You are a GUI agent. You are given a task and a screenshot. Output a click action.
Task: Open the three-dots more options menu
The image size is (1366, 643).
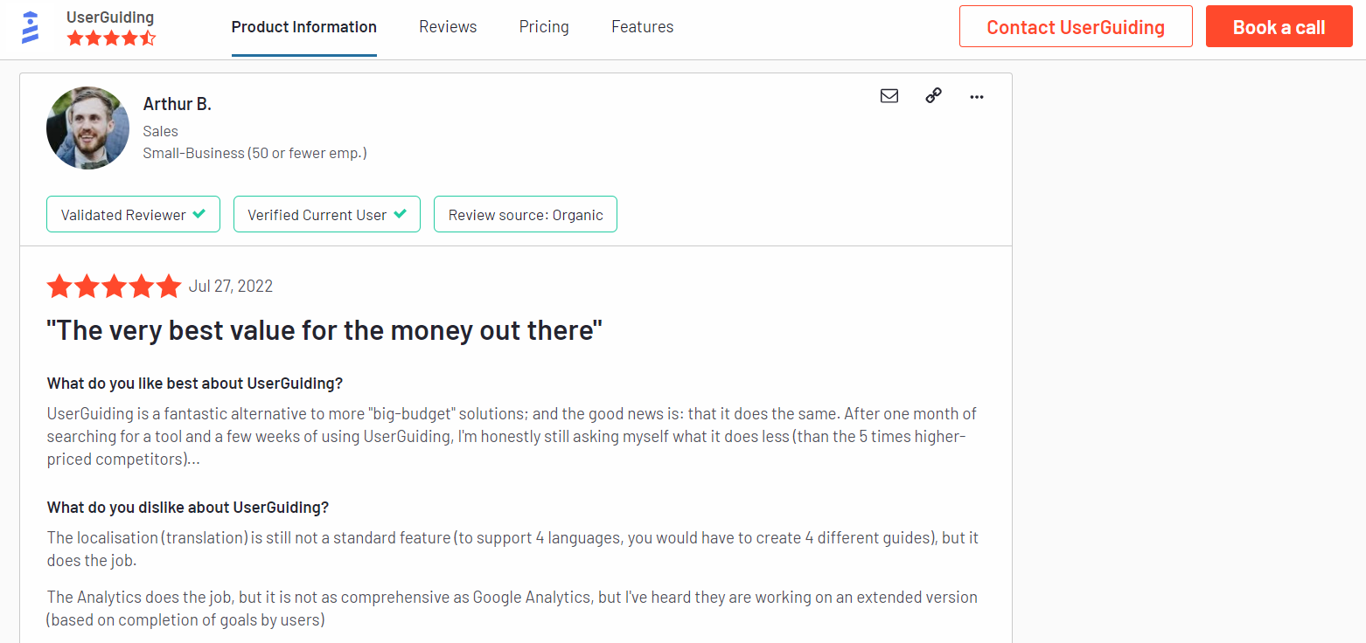point(977,97)
